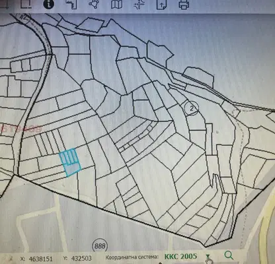Click the X coordinate value 4638151
This screenshot has width=275, height=264.
[40, 259]
